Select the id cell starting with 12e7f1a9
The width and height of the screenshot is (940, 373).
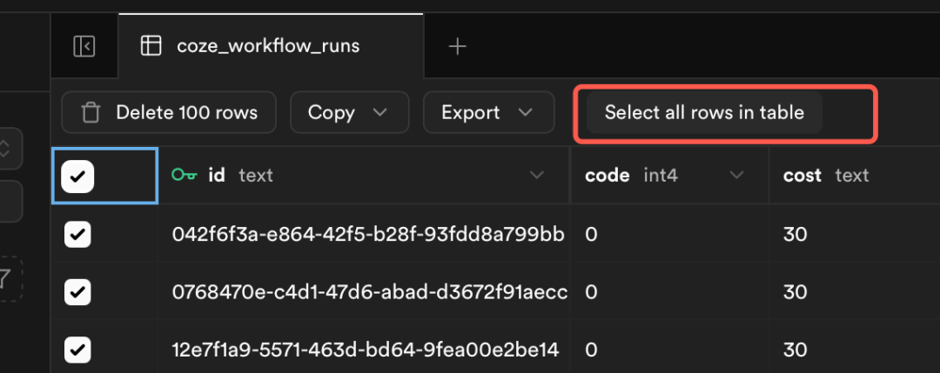click(x=365, y=350)
